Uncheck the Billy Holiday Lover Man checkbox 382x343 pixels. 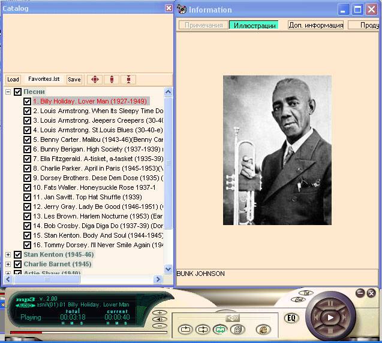tap(27, 101)
